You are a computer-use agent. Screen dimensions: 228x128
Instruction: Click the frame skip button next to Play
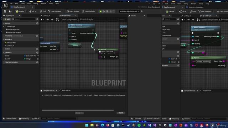(104, 11)
